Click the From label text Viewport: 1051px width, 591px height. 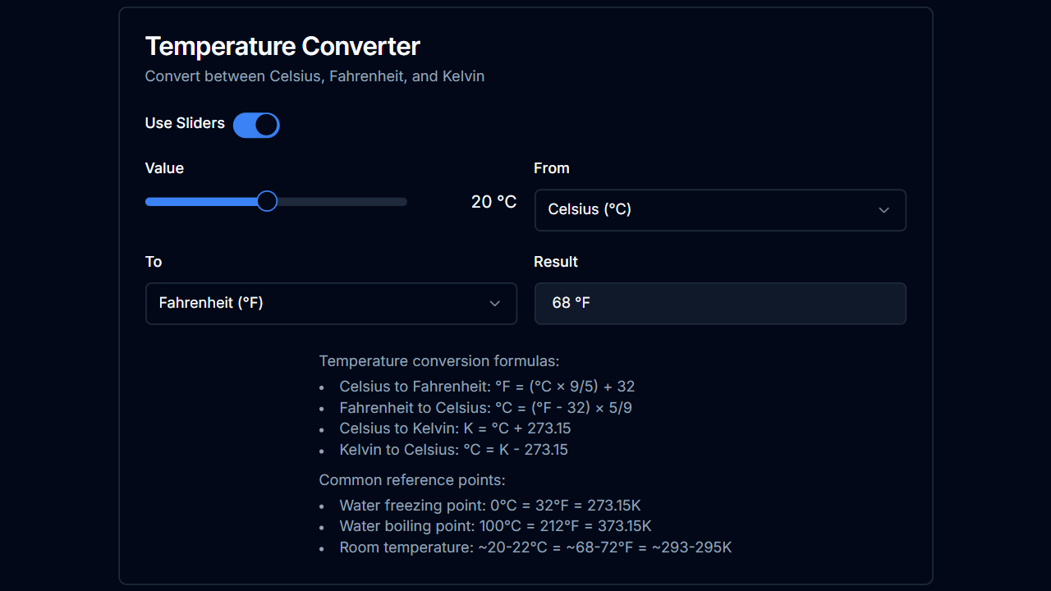click(x=551, y=168)
